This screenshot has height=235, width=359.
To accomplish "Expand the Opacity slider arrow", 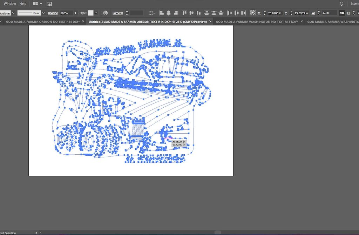I will tap(76, 13).
